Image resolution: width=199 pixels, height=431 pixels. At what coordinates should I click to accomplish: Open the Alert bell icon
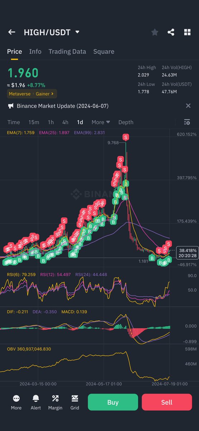coord(36,398)
